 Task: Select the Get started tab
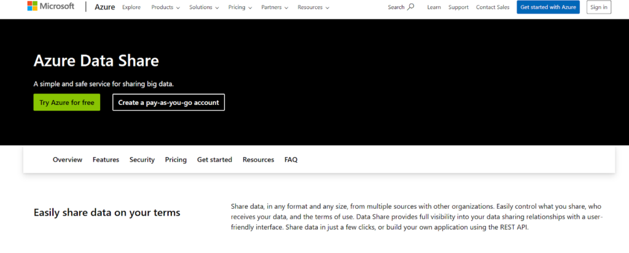coord(214,160)
